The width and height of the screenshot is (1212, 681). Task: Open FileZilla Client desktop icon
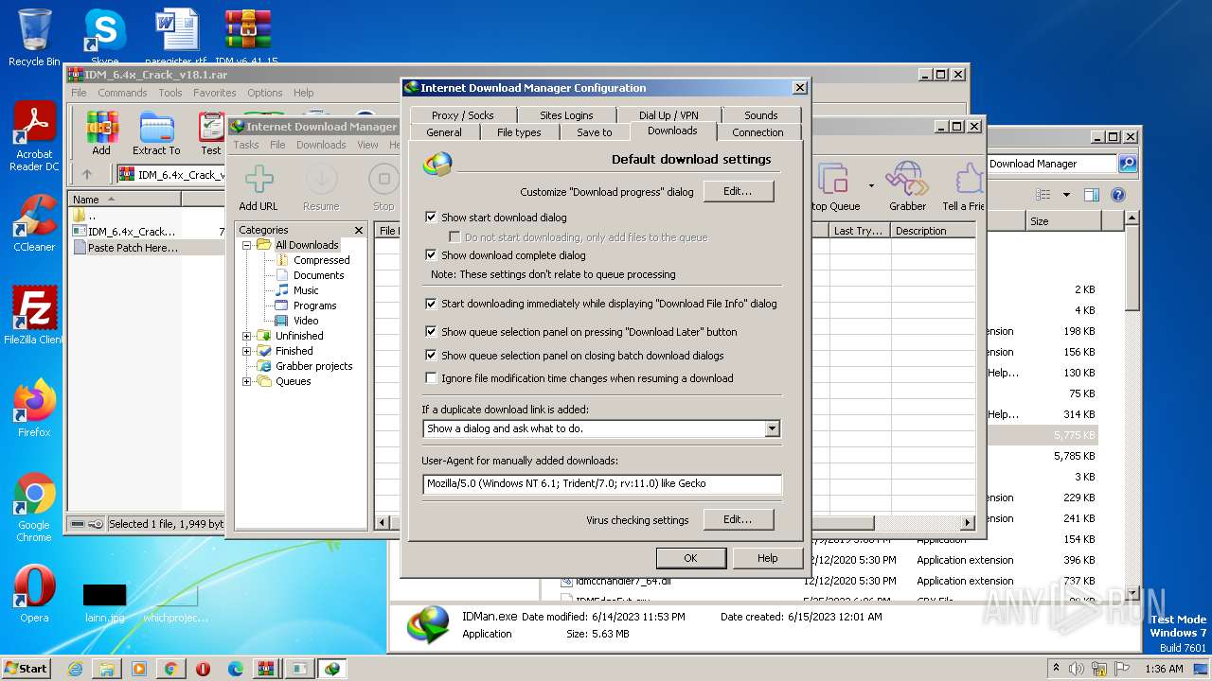click(34, 316)
